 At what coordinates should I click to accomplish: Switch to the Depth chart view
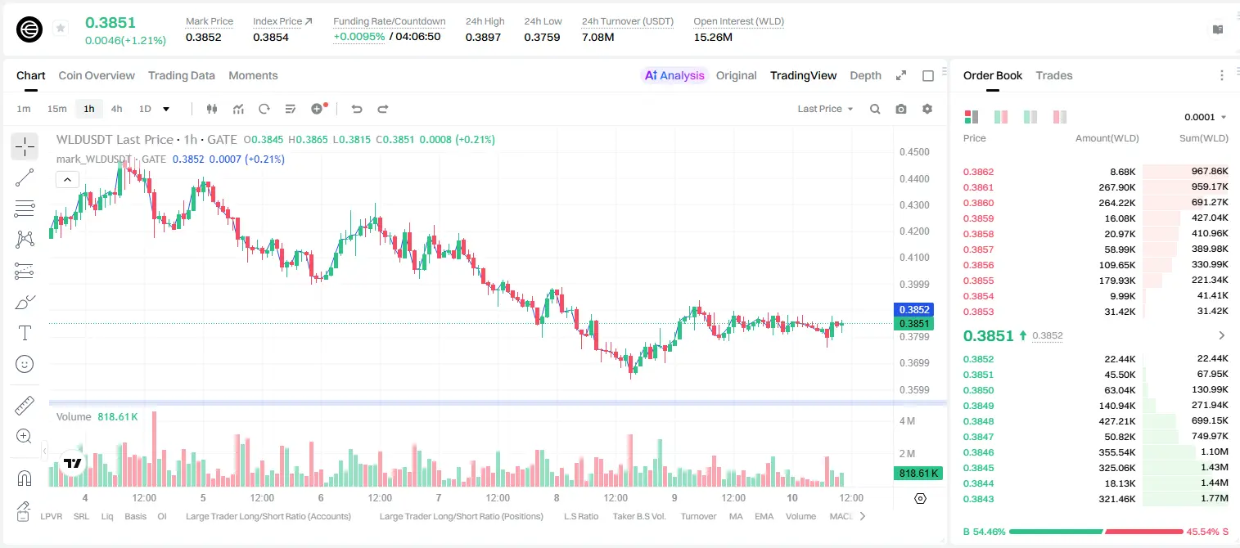pyautogui.click(x=865, y=75)
